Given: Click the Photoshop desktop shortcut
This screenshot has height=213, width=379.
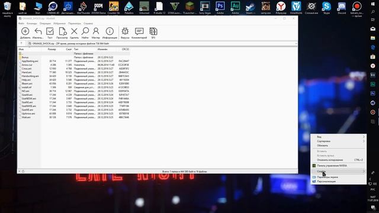Looking at the screenshot, I should click(x=220, y=8).
